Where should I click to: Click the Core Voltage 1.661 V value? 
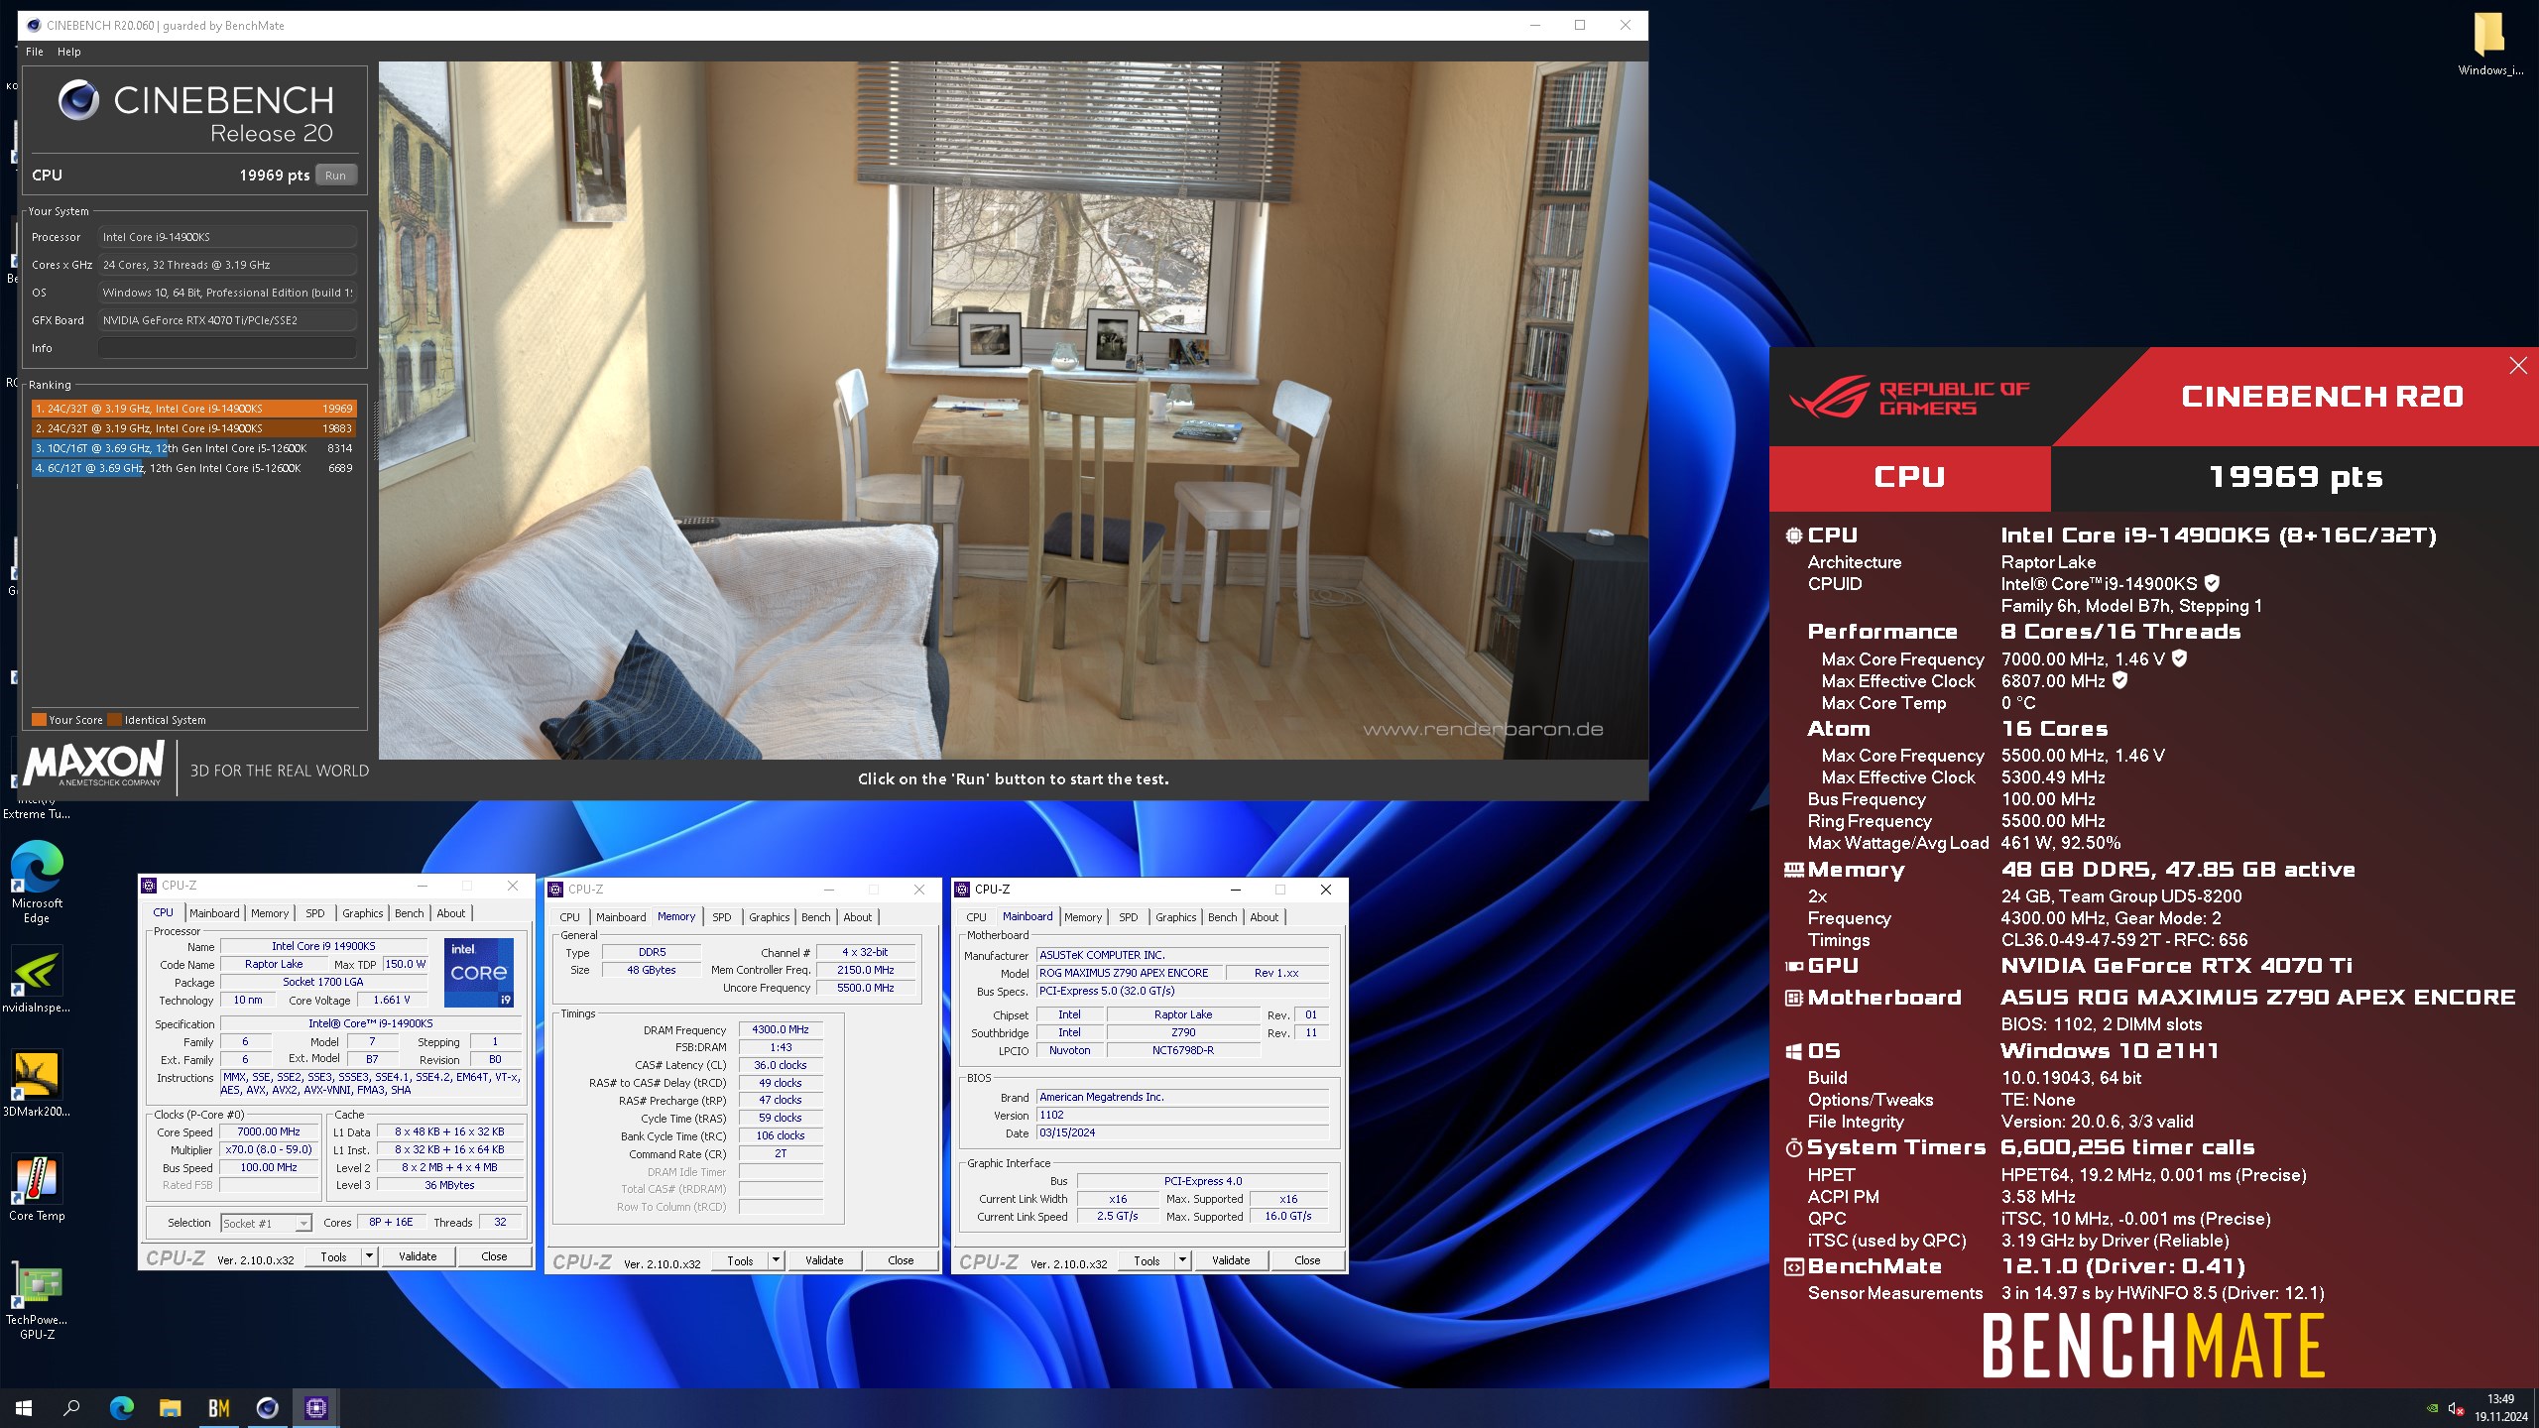[392, 1000]
